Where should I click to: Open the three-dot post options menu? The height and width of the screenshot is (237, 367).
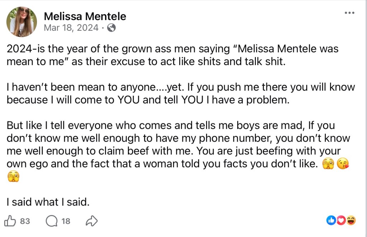click(349, 13)
